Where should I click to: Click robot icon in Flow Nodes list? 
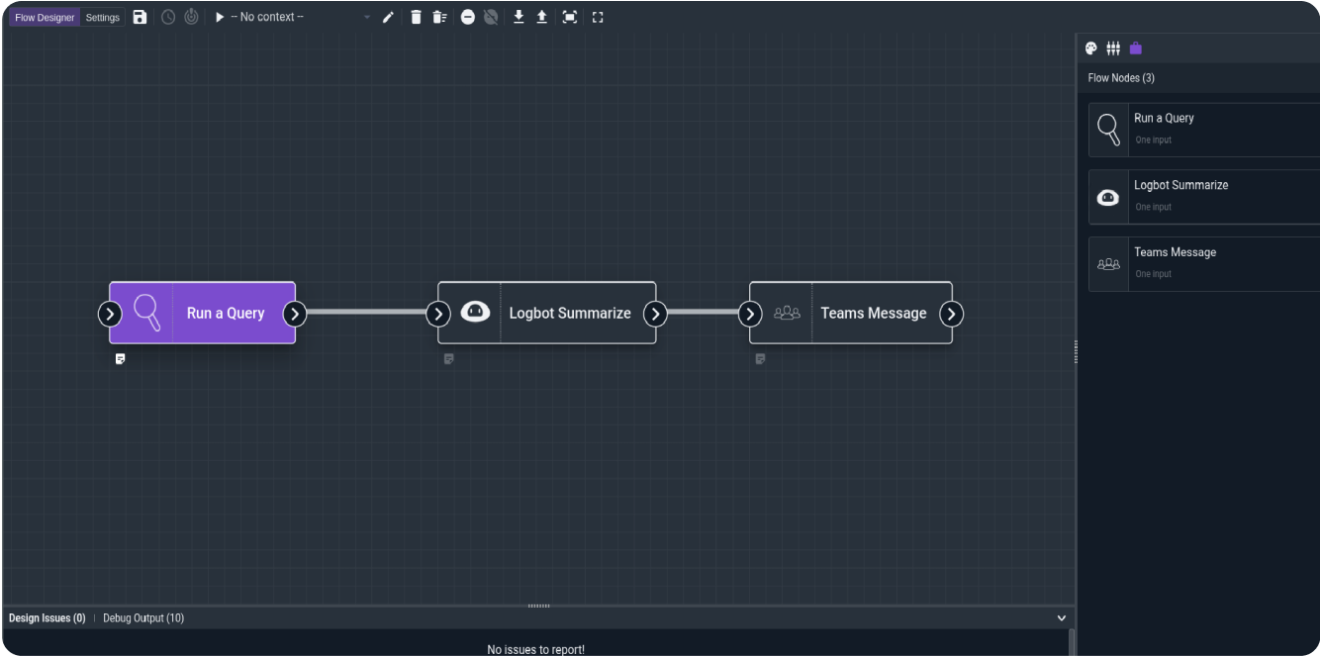(x=1108, y=198)
